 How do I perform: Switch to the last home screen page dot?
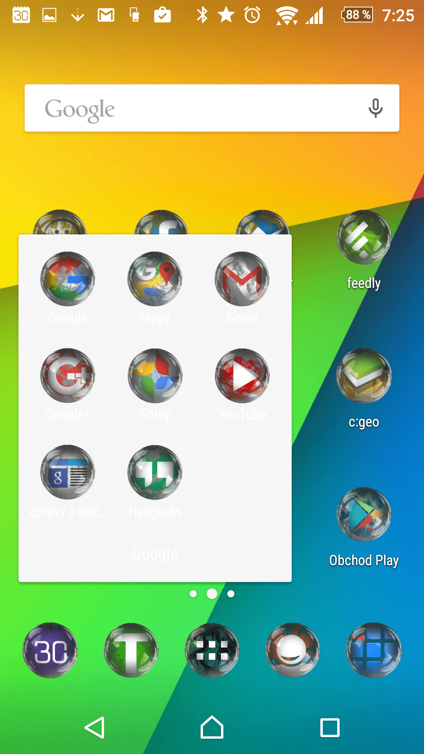pyautogui.click(x=231, y=594)
